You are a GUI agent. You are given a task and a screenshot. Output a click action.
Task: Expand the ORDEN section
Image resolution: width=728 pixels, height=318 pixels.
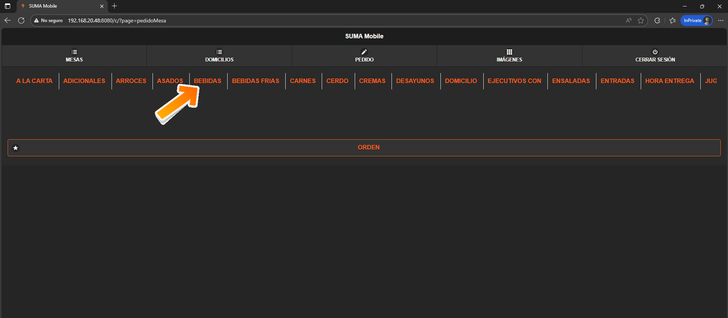pyautogui.click(x=368, y=148)
